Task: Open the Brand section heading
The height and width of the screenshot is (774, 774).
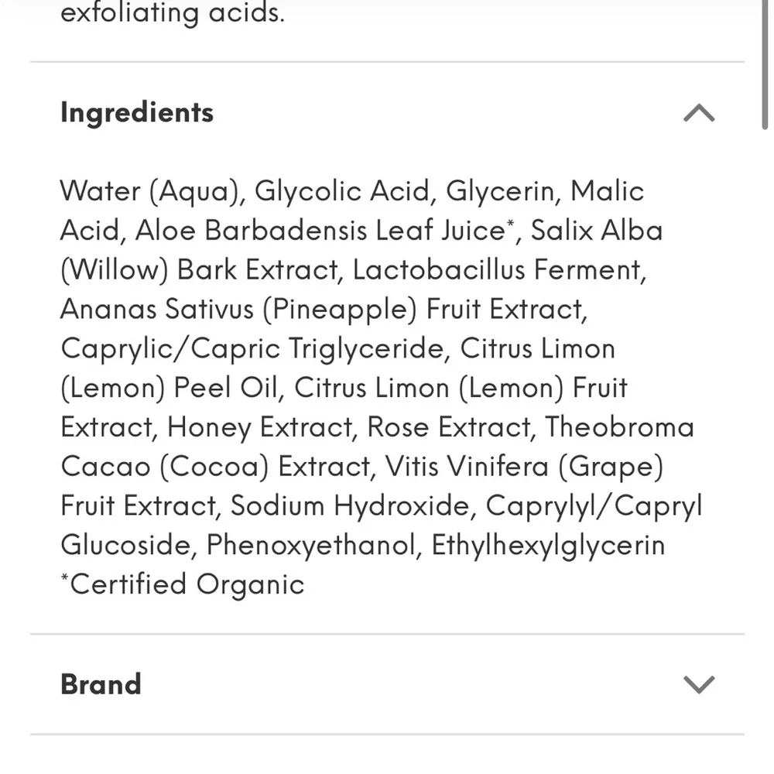Action: 101,684
